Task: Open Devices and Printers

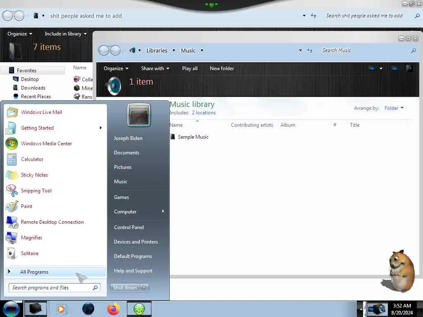Action: coord(135,242)
